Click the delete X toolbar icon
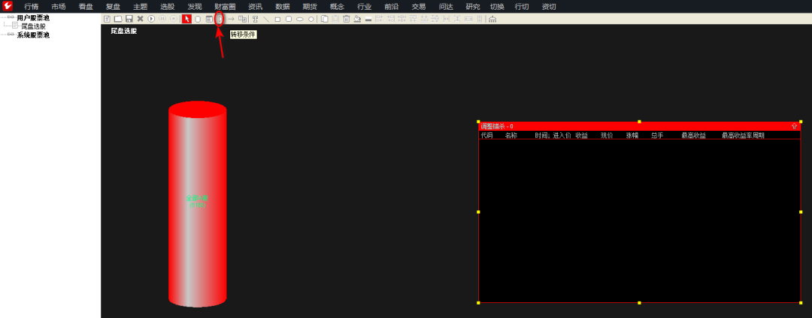Image resolution: width=812 pixels, height=318 pixels. [x=141, y=19]
